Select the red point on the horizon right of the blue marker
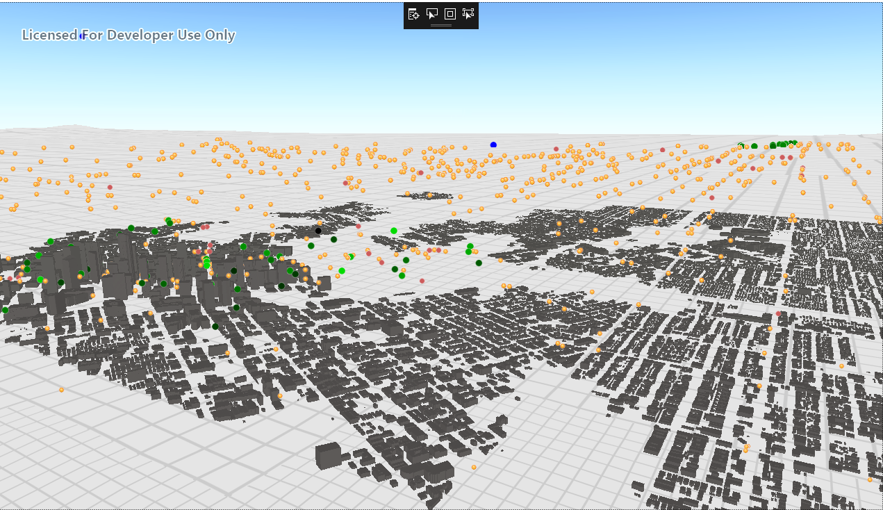Image resolution: width=883 pixels, height=510 pixels. (556, 149)
